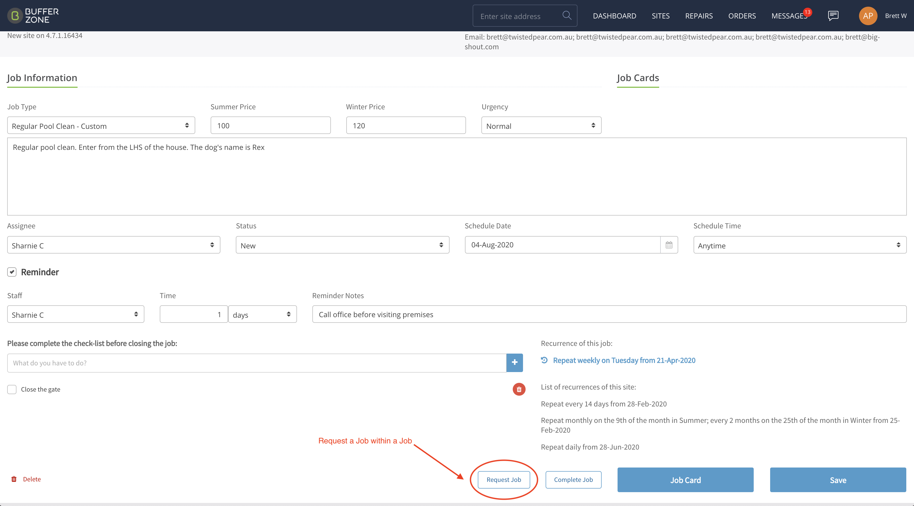Click the recurrence repeat icon

click(x=544, y=360)
